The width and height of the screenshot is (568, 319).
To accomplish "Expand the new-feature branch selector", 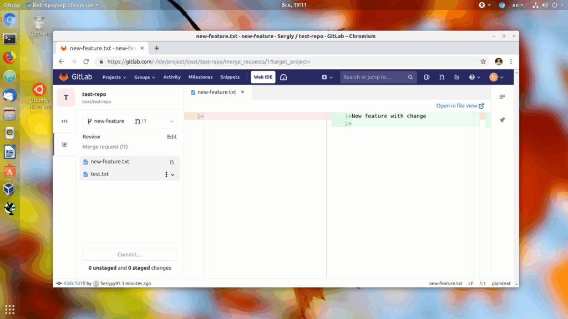I will click(130, 121).
